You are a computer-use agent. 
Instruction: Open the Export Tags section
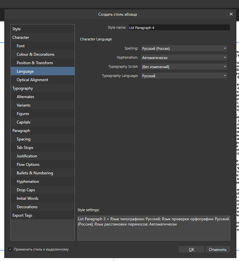[22, 215]
